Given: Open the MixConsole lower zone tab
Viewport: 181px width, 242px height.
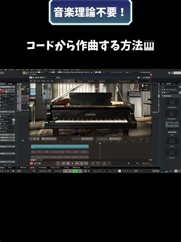Looking at the screenshot, I should [23, 168].
